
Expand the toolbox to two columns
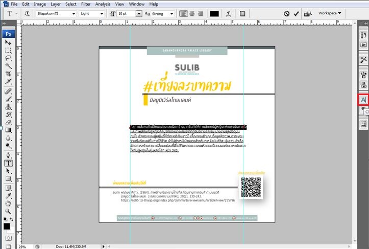coord(4,24)
